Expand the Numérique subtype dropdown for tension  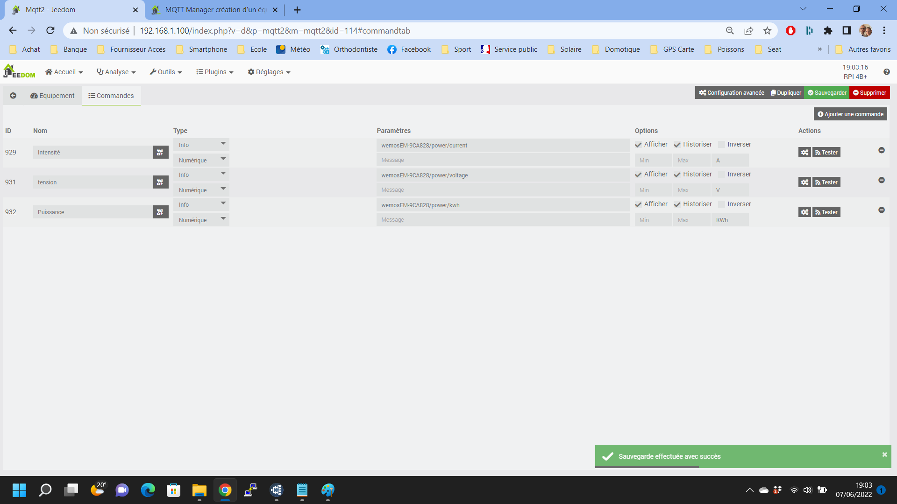201,190
